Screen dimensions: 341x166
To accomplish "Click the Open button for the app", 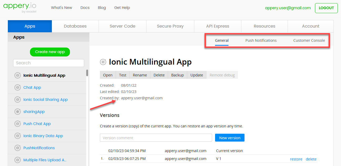I will coord(108,75).
